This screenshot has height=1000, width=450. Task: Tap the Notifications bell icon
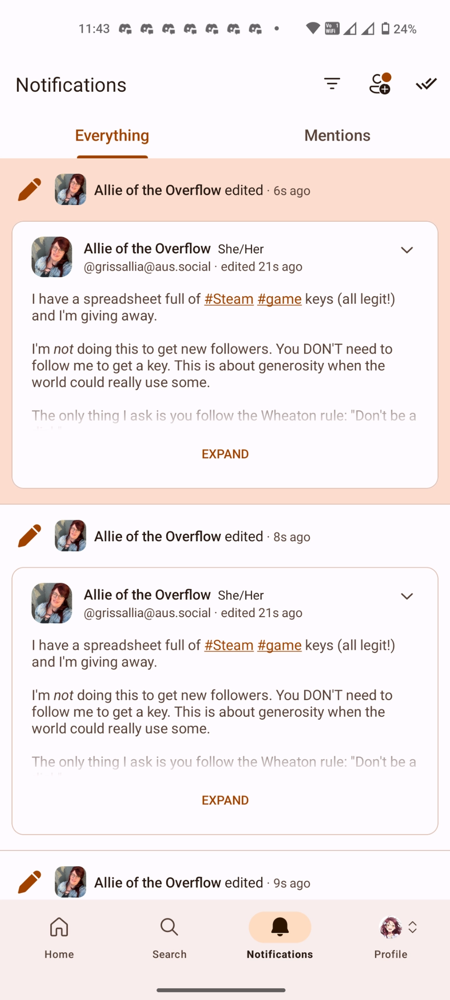click(x=280, y=927)
